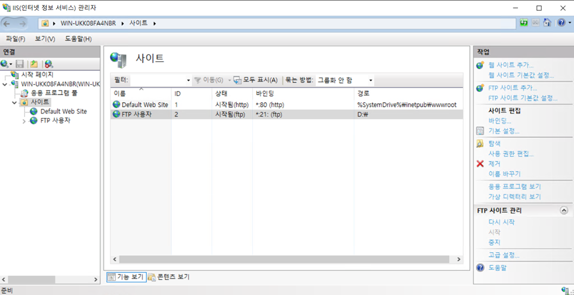This screenshot has height=295, width=574.
Task: Open the grouping method dropdown
Action: click(370, 81)
